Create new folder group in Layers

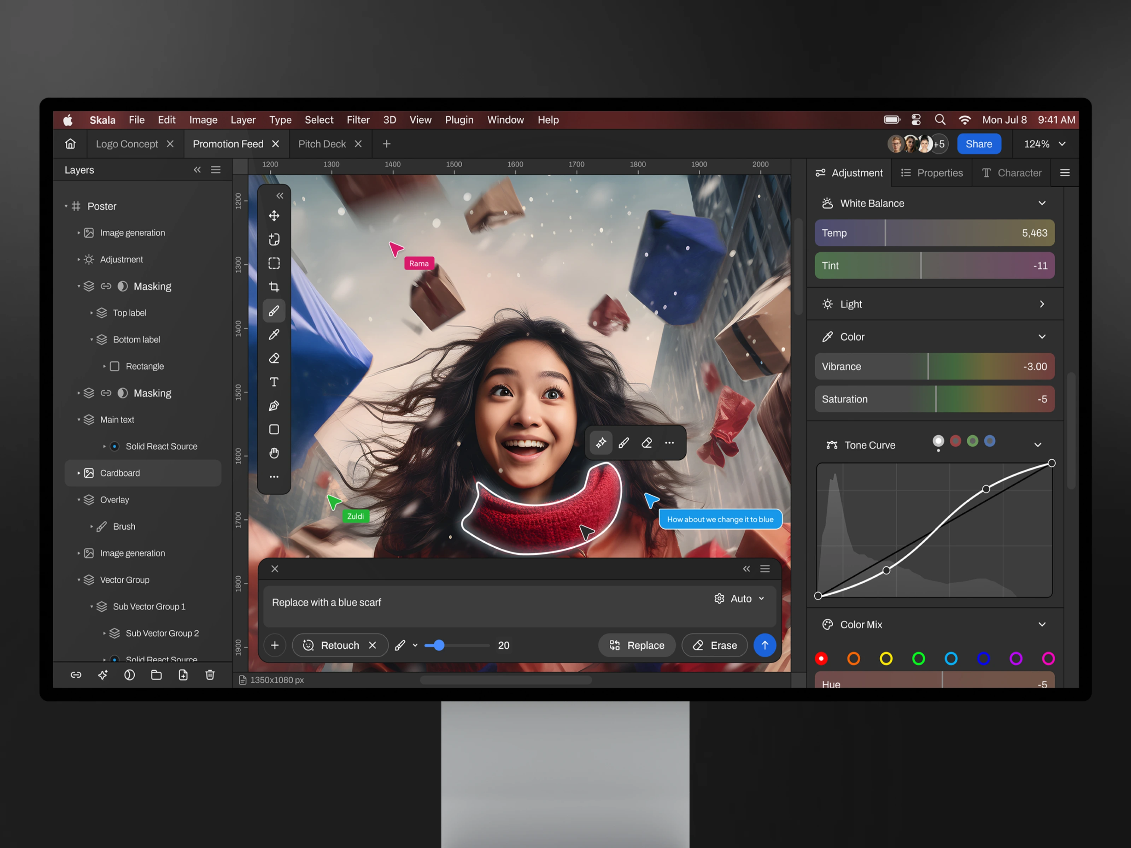click(157, 675)
